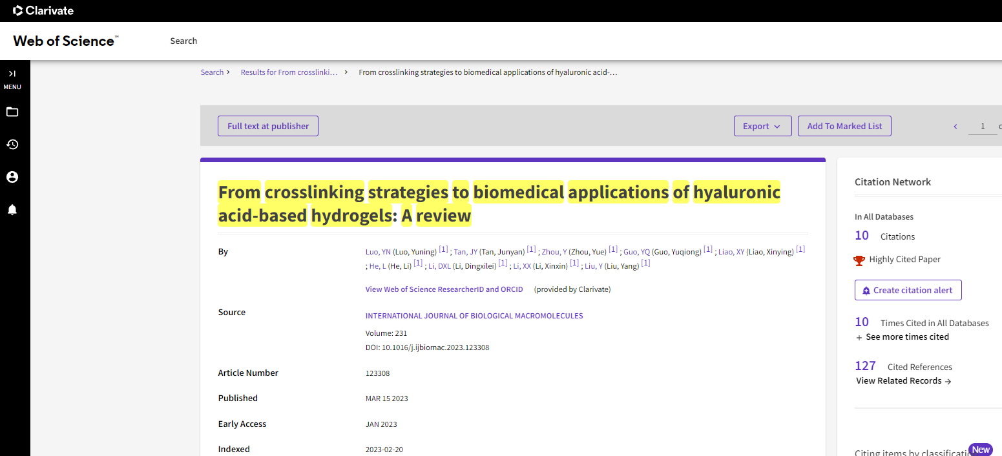
Task: Click the record number input field
Action: (x=983, y=127)
